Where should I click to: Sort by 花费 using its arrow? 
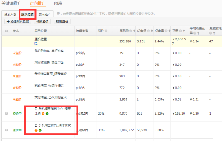pos(184,31)
